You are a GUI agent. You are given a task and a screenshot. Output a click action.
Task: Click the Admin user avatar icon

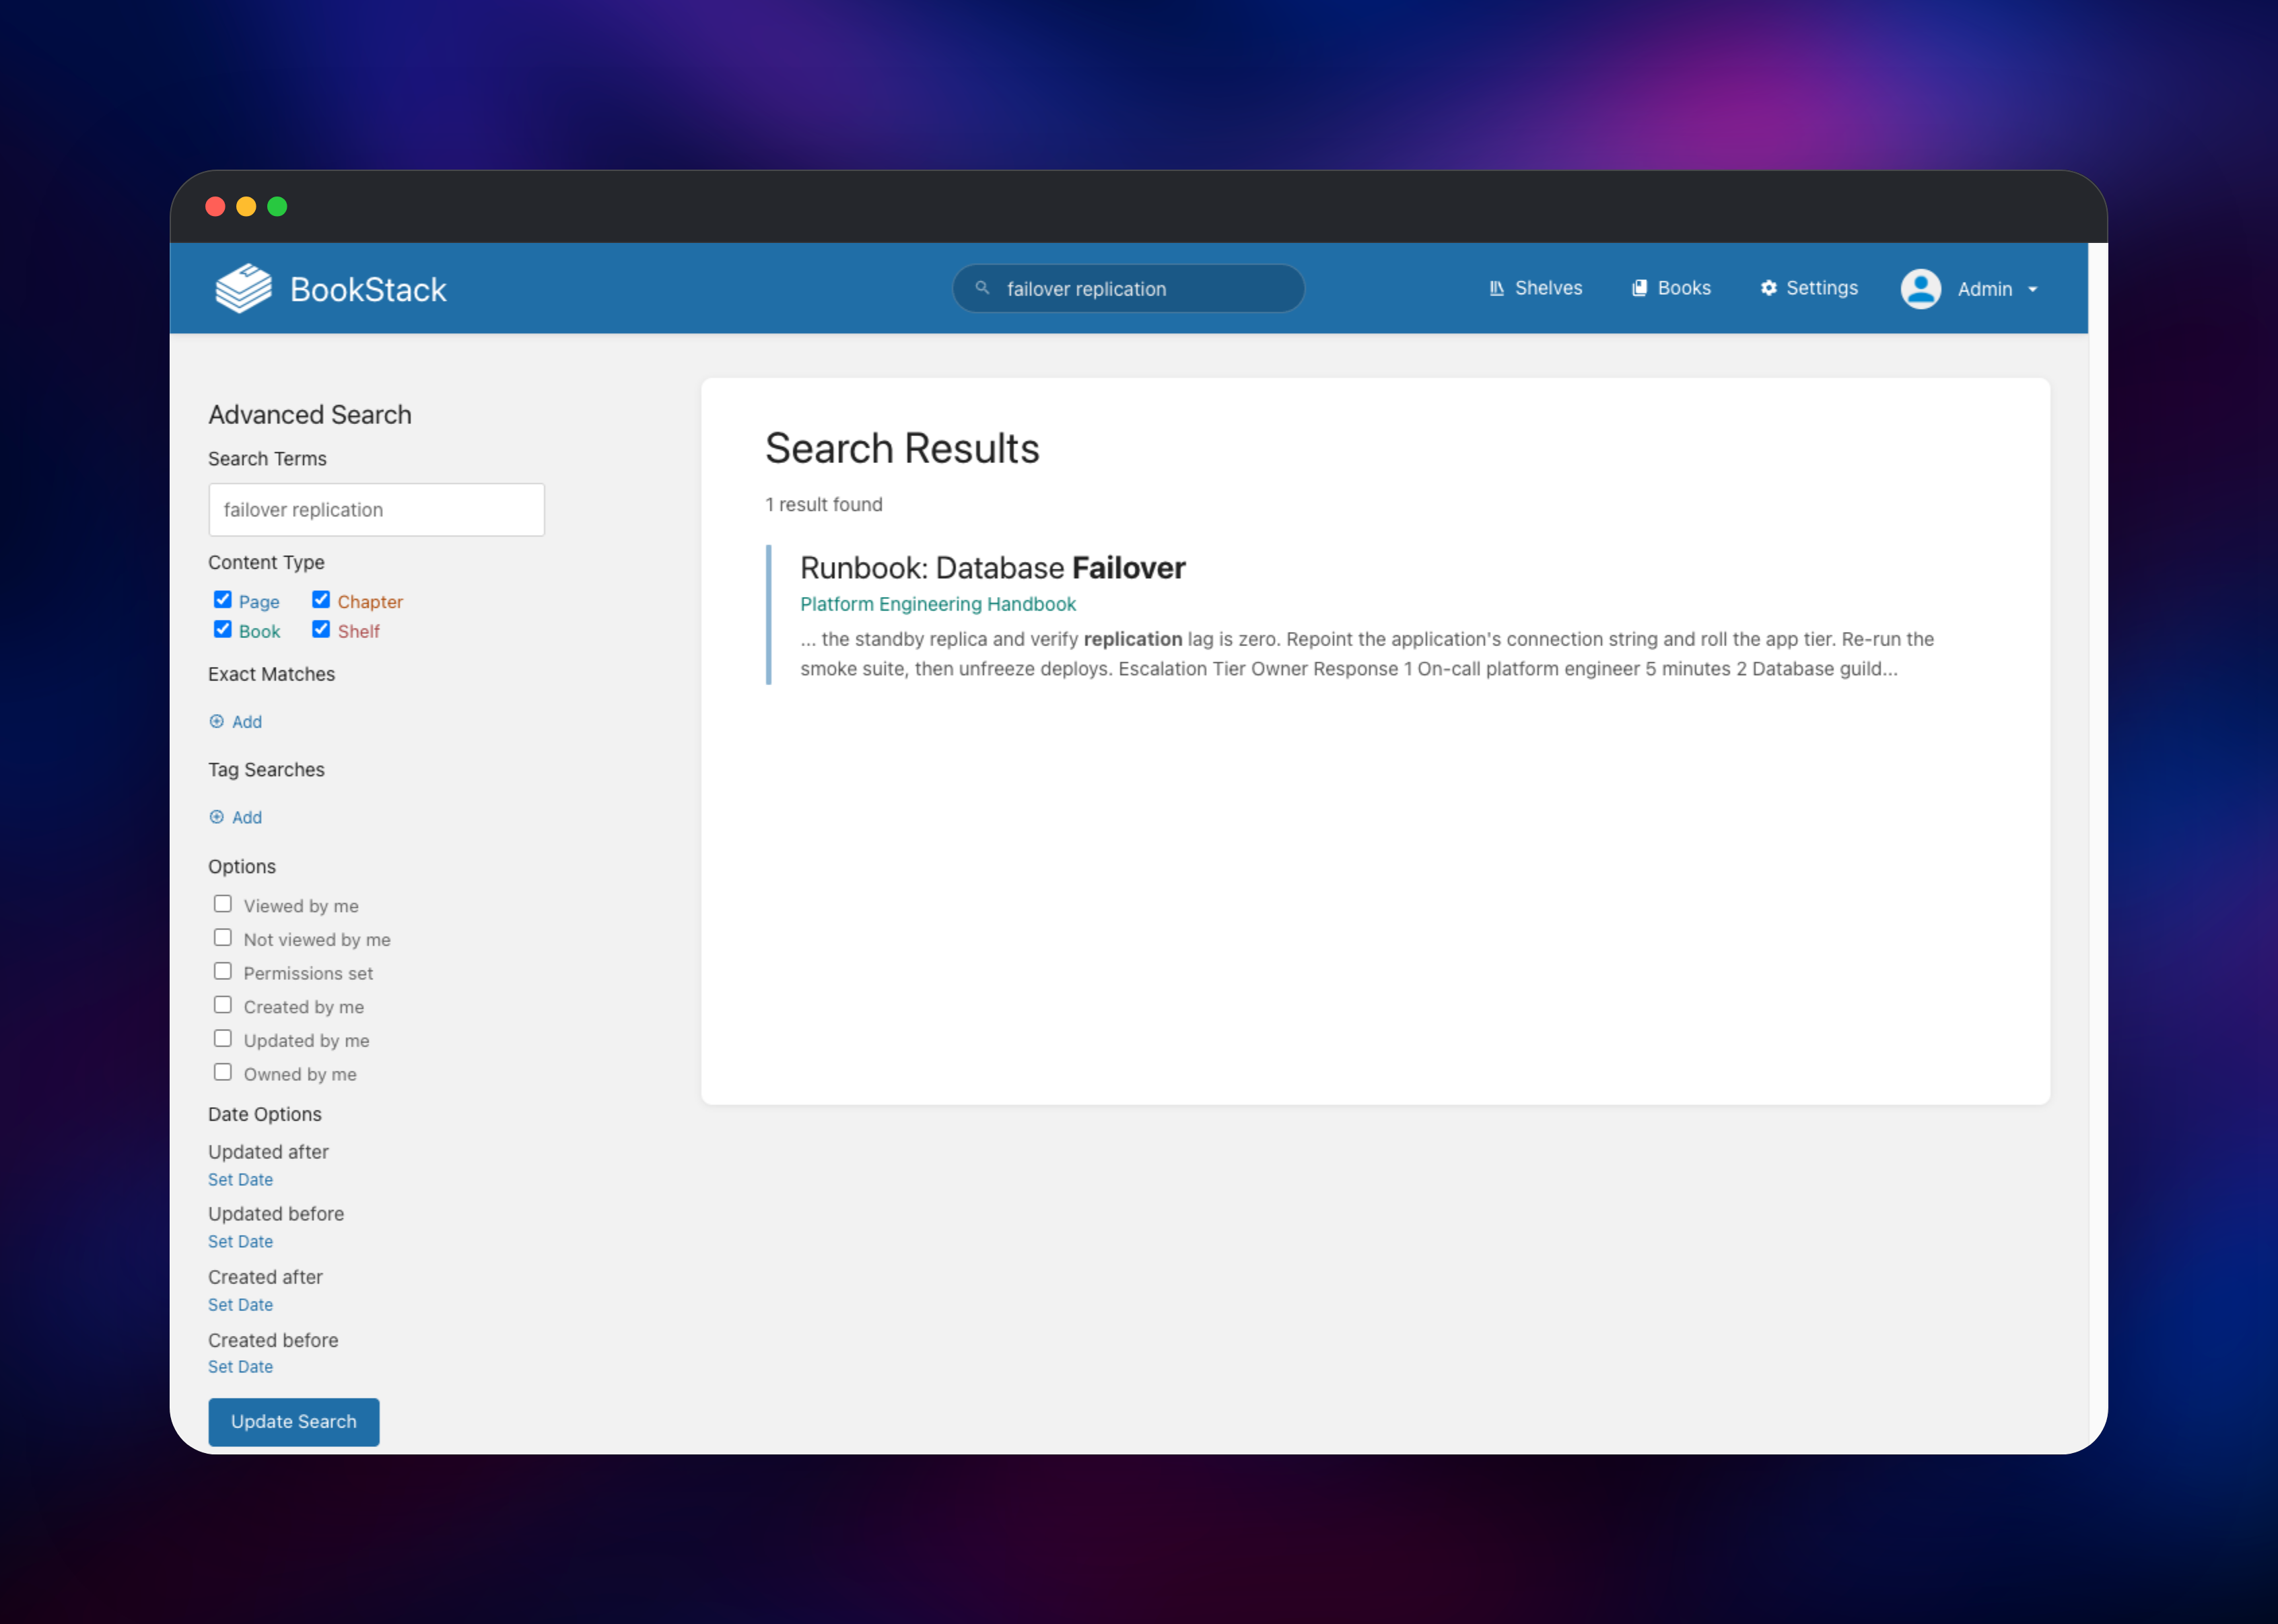[x=1920, y=289]
